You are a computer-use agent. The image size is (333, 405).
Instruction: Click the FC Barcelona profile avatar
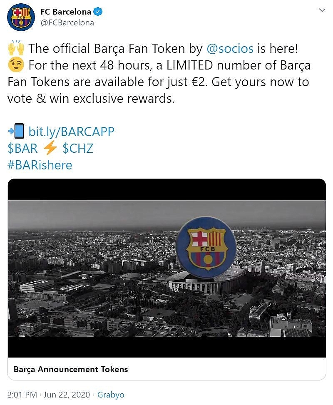click(x=21, y=17)
